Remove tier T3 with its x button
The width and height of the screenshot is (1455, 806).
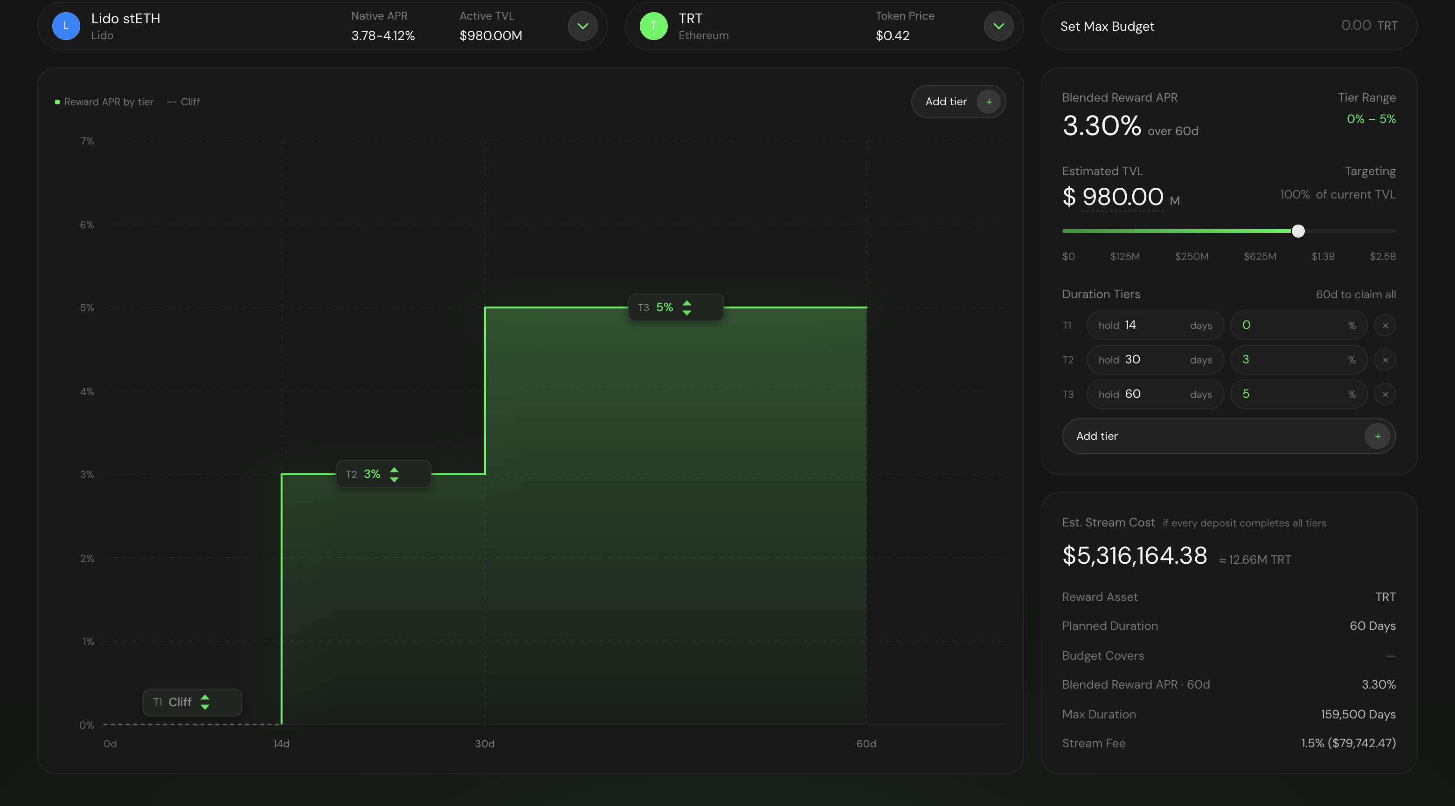click(1385, 395)
